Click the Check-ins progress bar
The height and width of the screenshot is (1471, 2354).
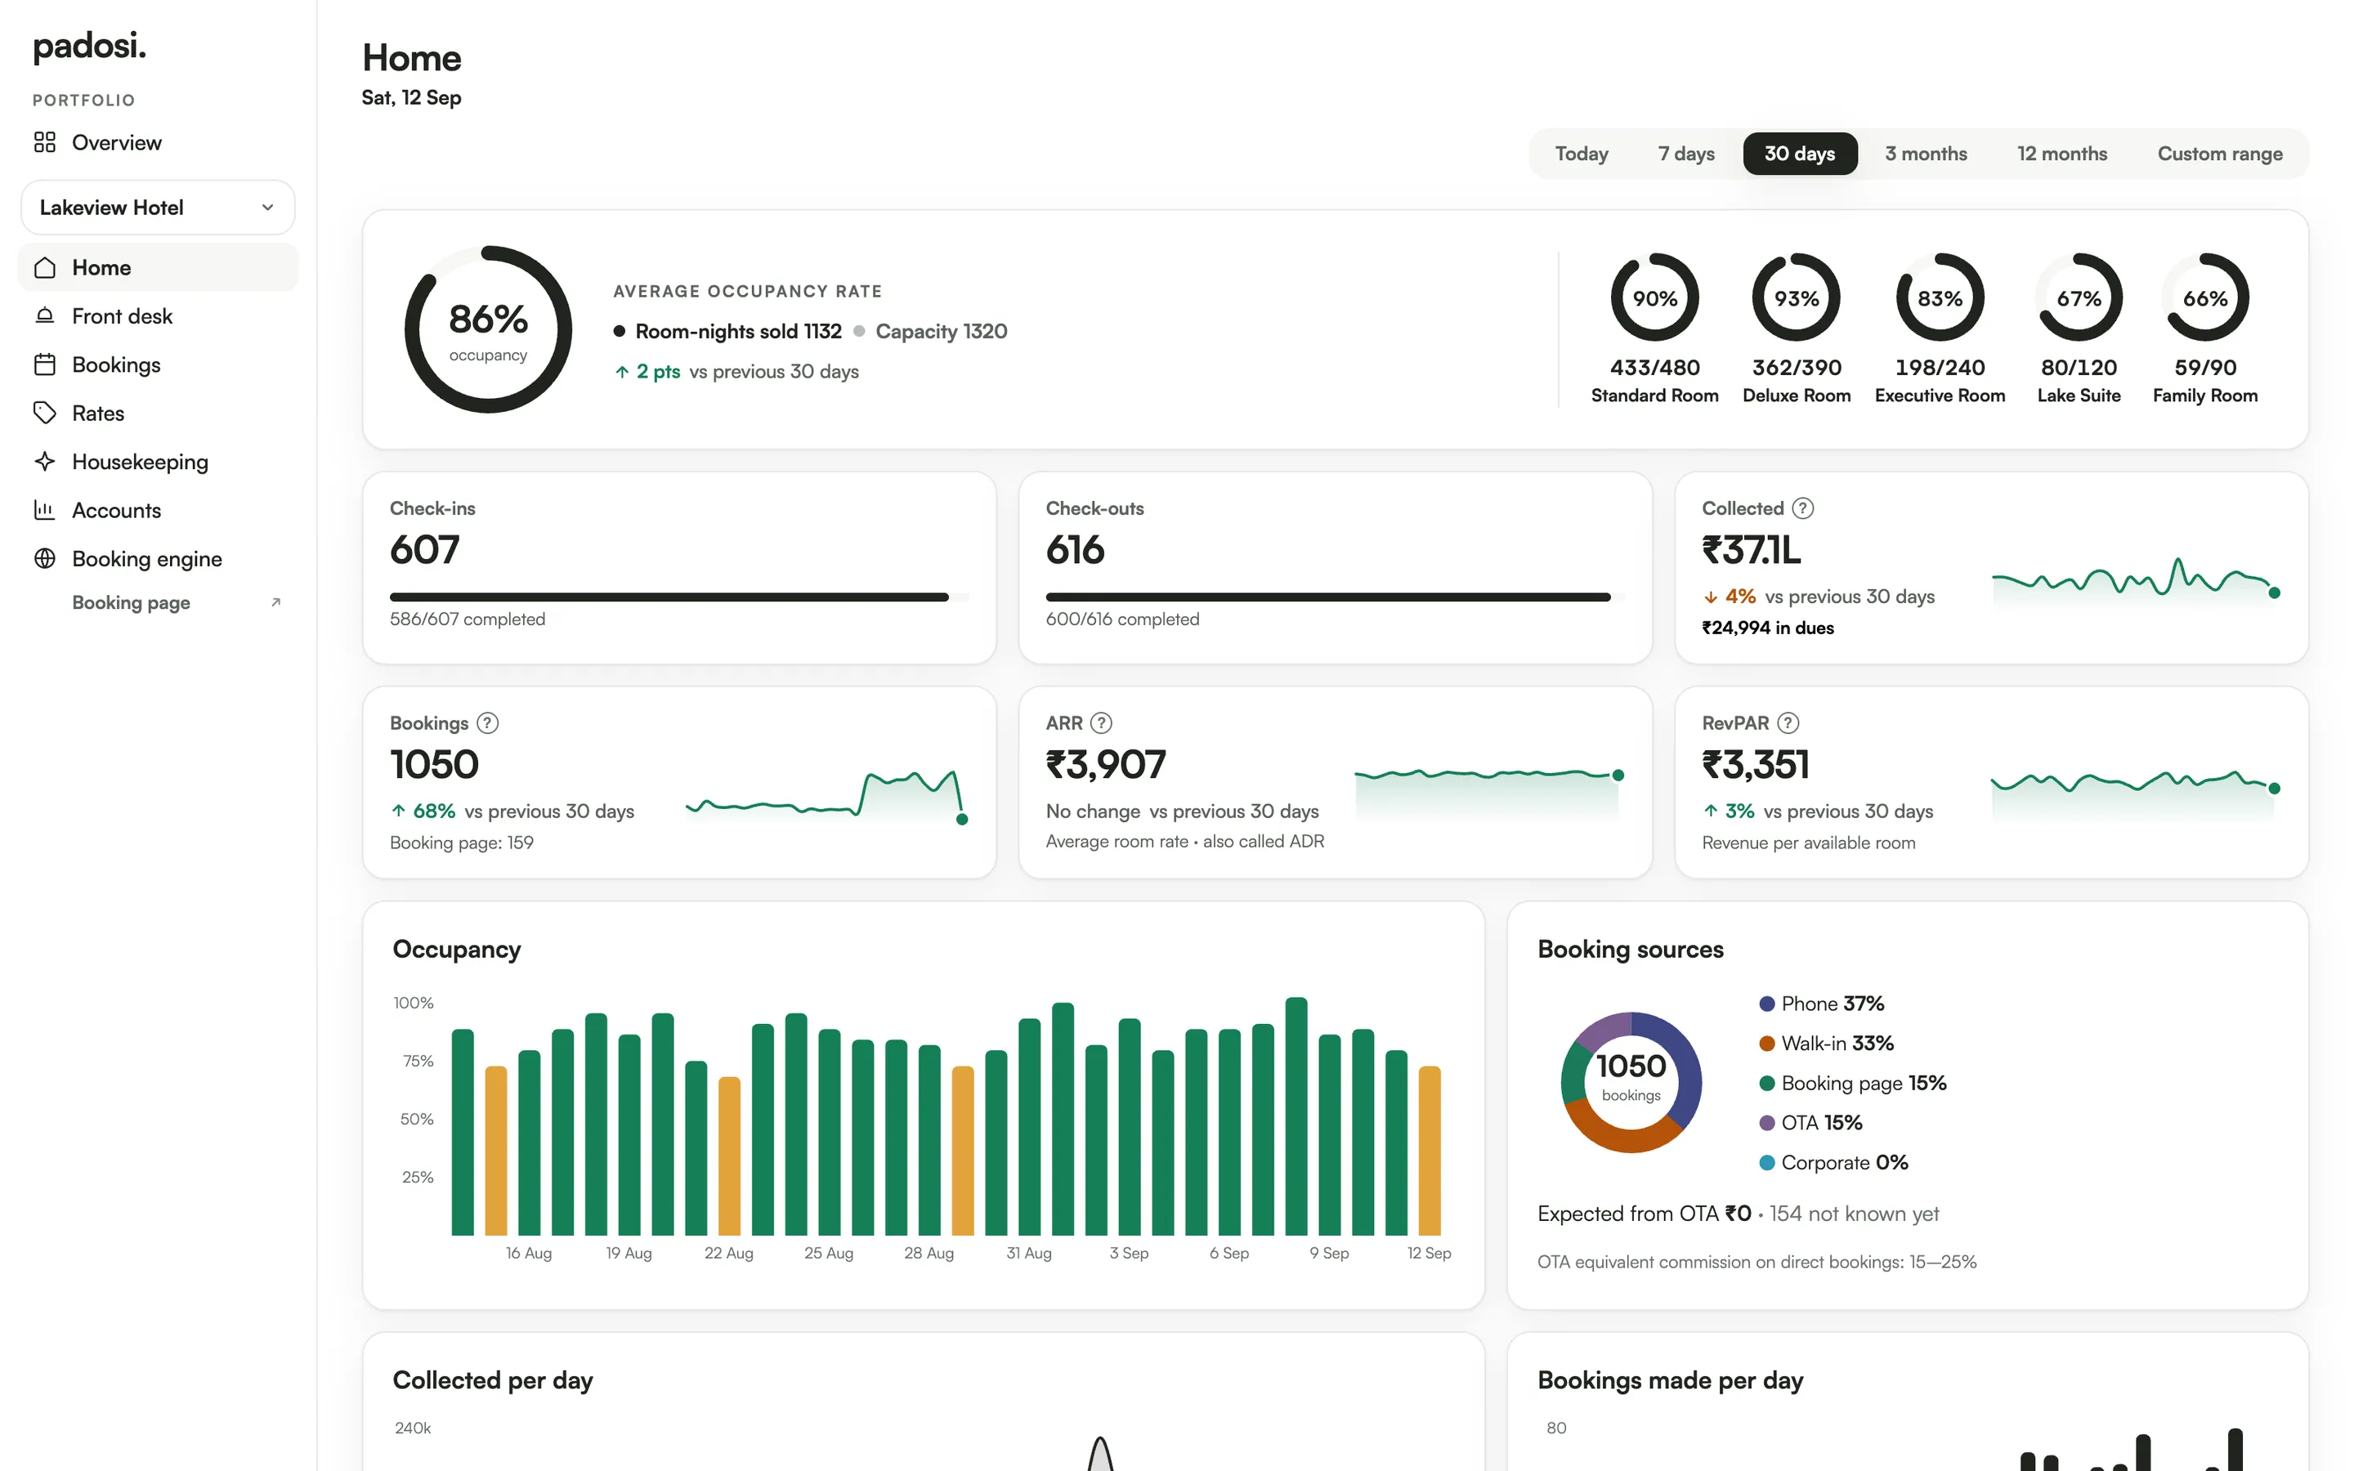(x=679, y=597)
